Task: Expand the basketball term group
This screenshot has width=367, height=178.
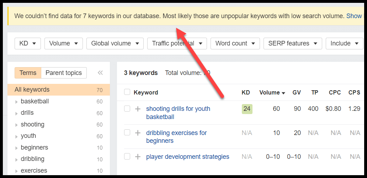Action: point(17,102)
